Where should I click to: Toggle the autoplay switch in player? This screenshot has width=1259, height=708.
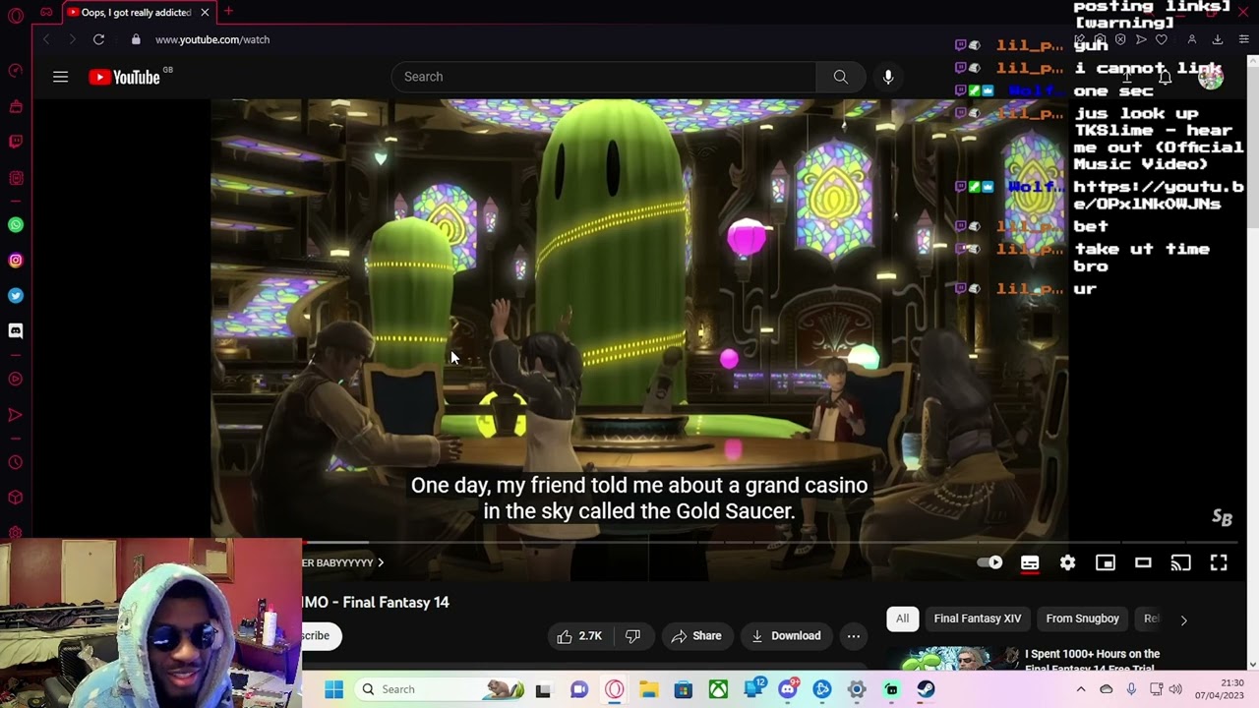tap(990, 562)
